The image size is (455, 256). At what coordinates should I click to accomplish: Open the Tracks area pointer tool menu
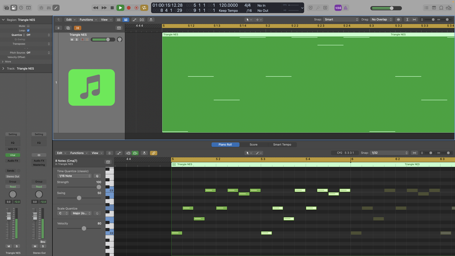tap(249, 20)
